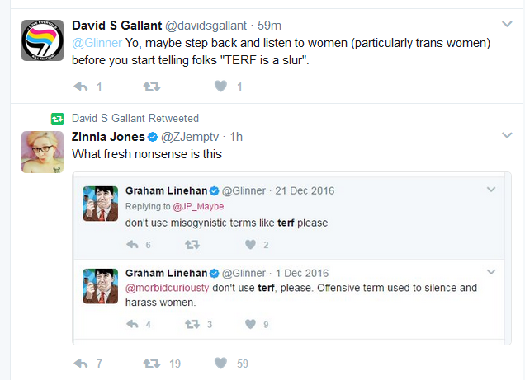Retweet Graham Linehan's 1 Dec 2016 tweet
Viewport: 525px width, 380px height.
tap(192, 324)
